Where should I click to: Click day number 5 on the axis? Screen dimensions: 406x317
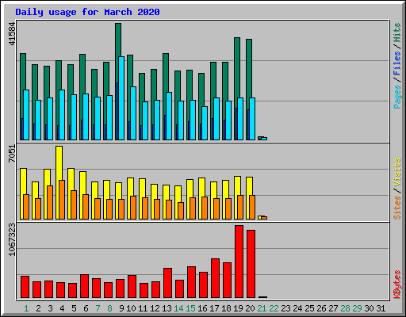pyautogui.click(x=74, y=308)
